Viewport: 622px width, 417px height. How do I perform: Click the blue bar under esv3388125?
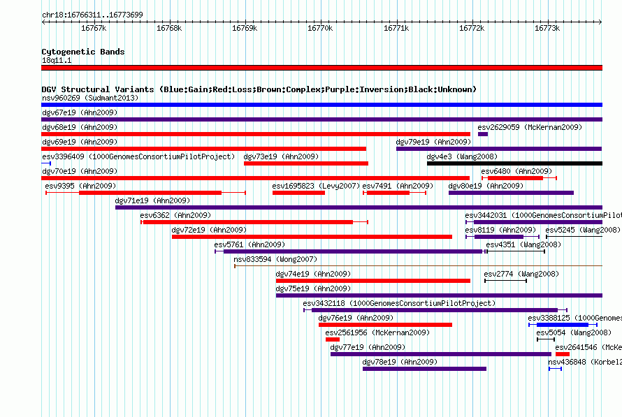[563, 325]
